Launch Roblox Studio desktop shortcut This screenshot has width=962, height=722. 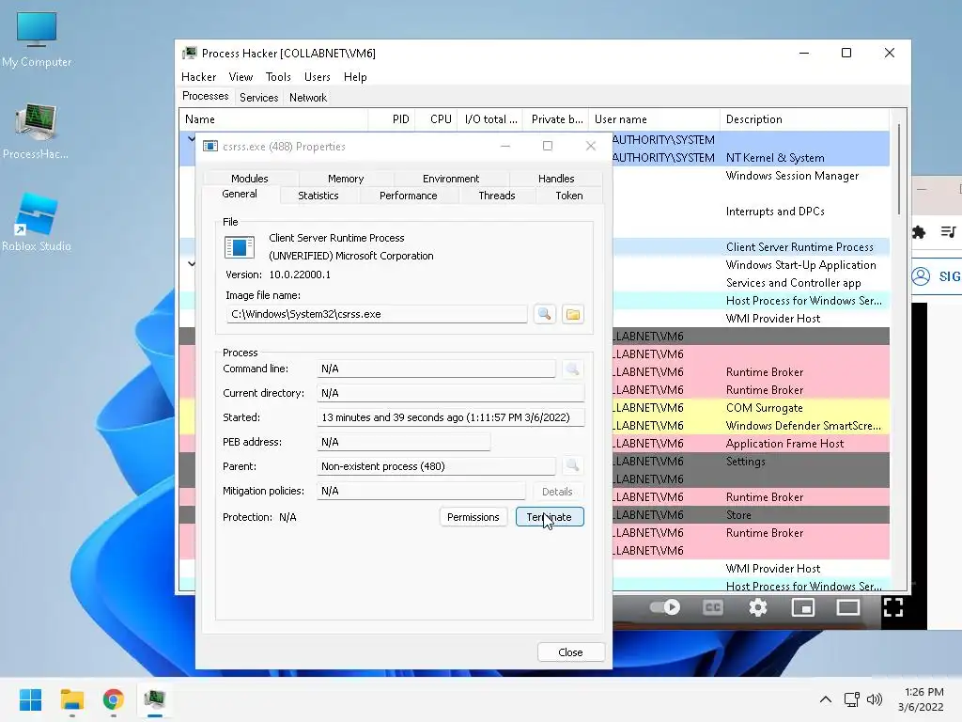click(x=37, y=222)
